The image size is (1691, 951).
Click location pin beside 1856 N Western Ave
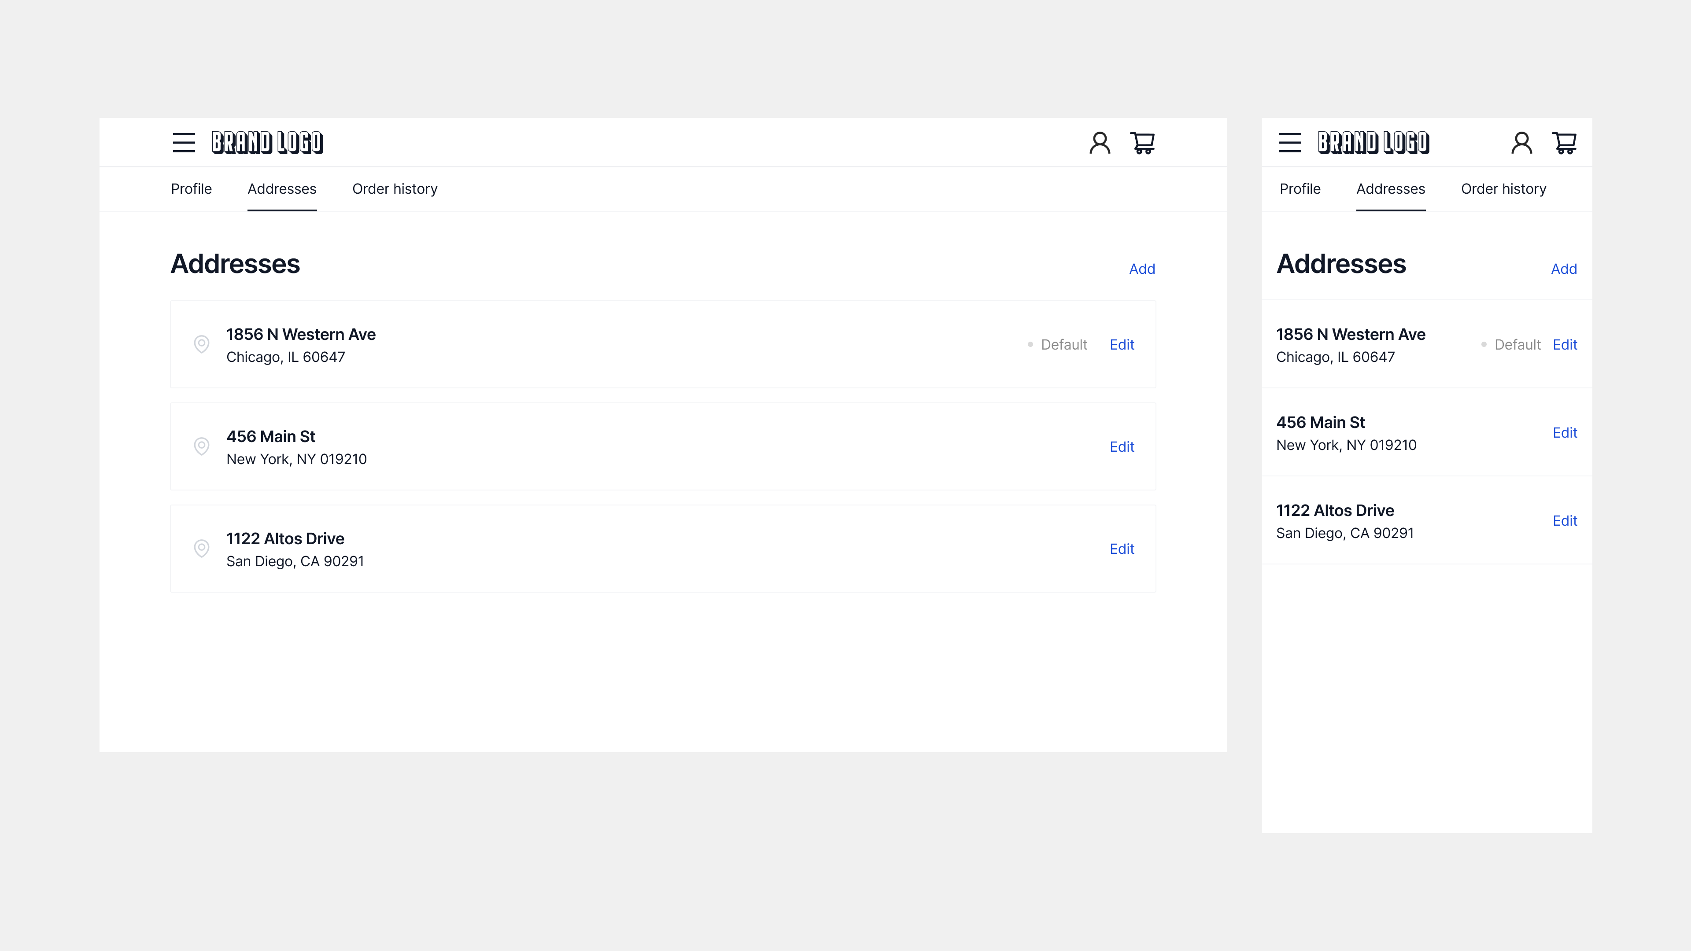tap(202, 344)
